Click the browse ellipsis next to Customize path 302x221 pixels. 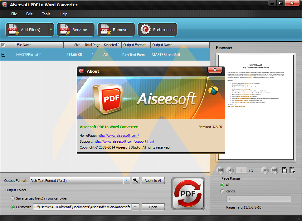click(135, 207)
